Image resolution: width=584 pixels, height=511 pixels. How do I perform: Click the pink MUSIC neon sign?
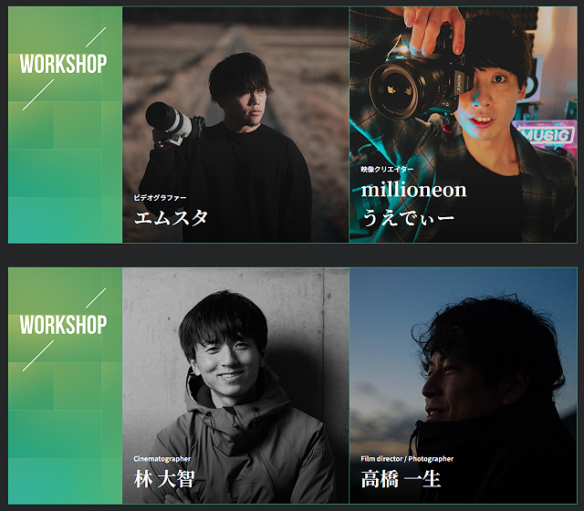(x=546, y=134)
